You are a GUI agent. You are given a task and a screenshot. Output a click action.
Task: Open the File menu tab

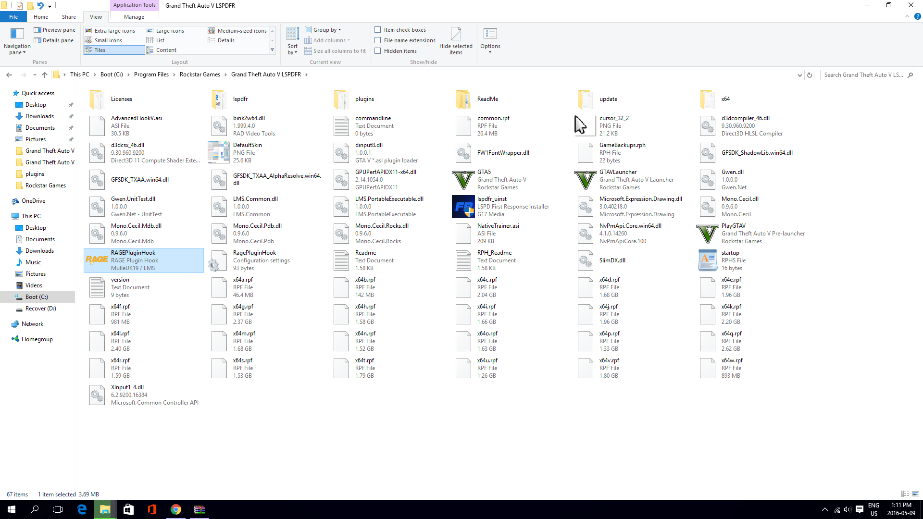(x=13, y=17)
